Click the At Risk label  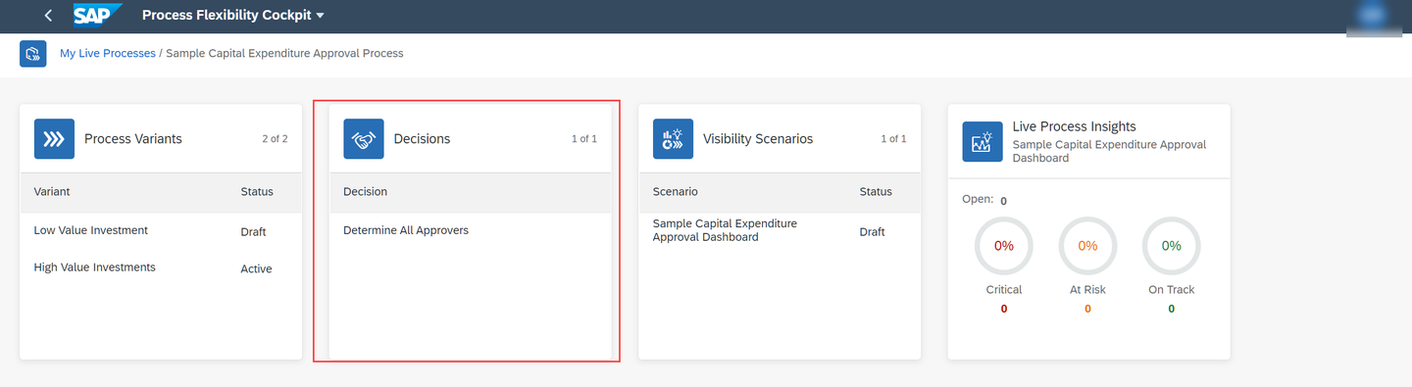[x=1087, y=290]
